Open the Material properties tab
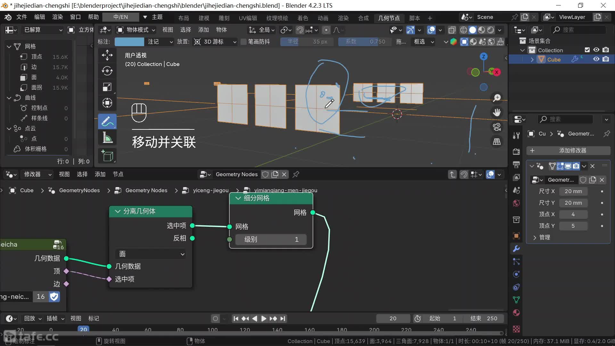The image size is (615, 346). pos(516,313)
